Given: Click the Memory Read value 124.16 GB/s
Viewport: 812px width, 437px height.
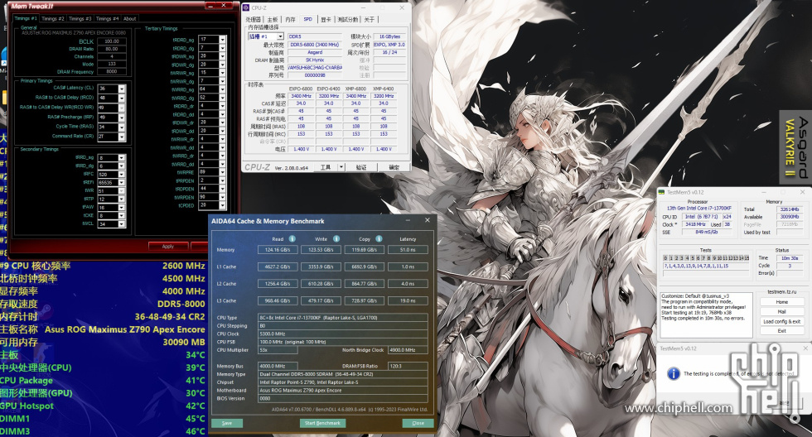Looking at the screenshot, I should pos(278,250).
